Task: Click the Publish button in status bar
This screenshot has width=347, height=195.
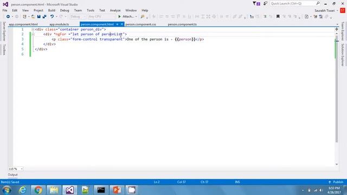Action: tap(336, 182)
